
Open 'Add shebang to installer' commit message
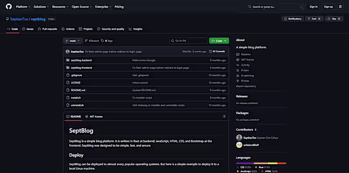pos(159,105)
